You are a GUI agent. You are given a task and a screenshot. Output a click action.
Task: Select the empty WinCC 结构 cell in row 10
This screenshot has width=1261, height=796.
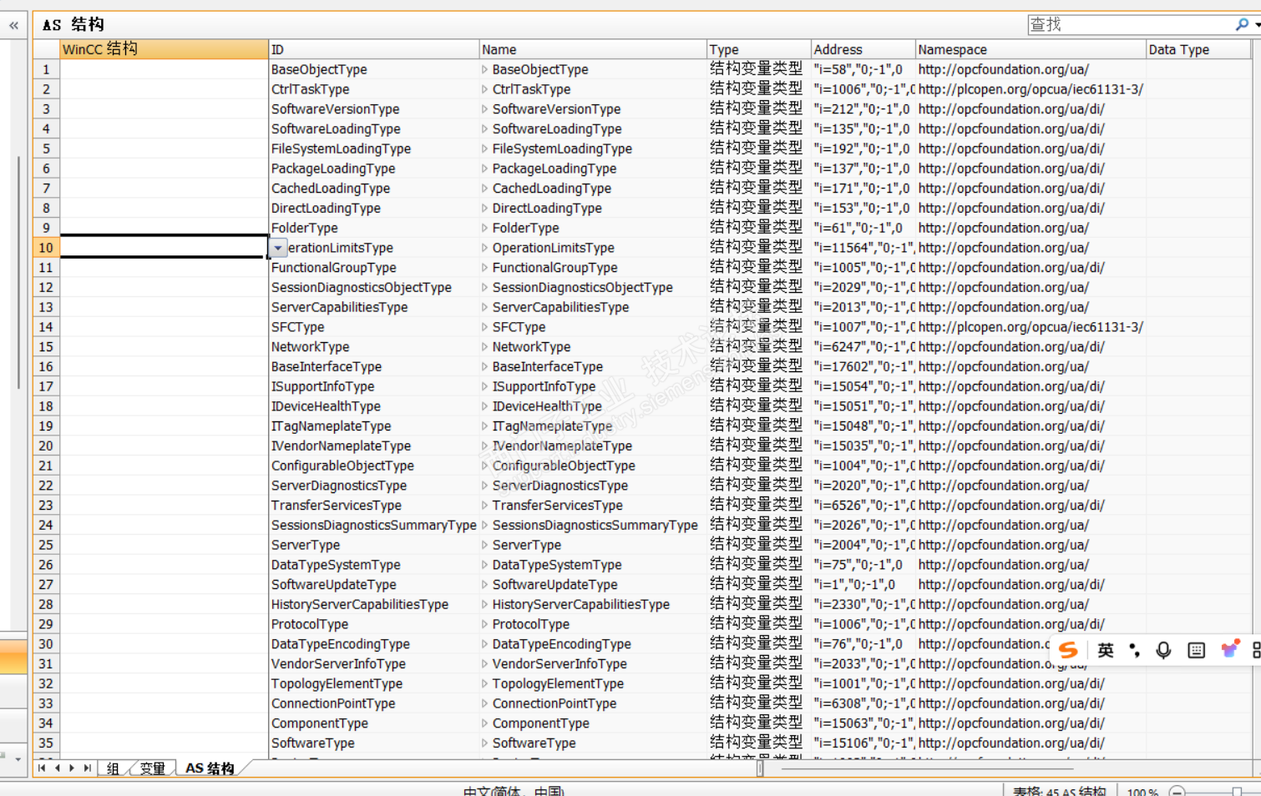[x=164, y=247]
